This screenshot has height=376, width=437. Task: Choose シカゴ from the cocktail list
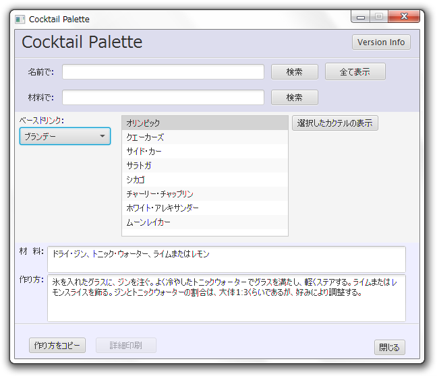coord(204,180)
